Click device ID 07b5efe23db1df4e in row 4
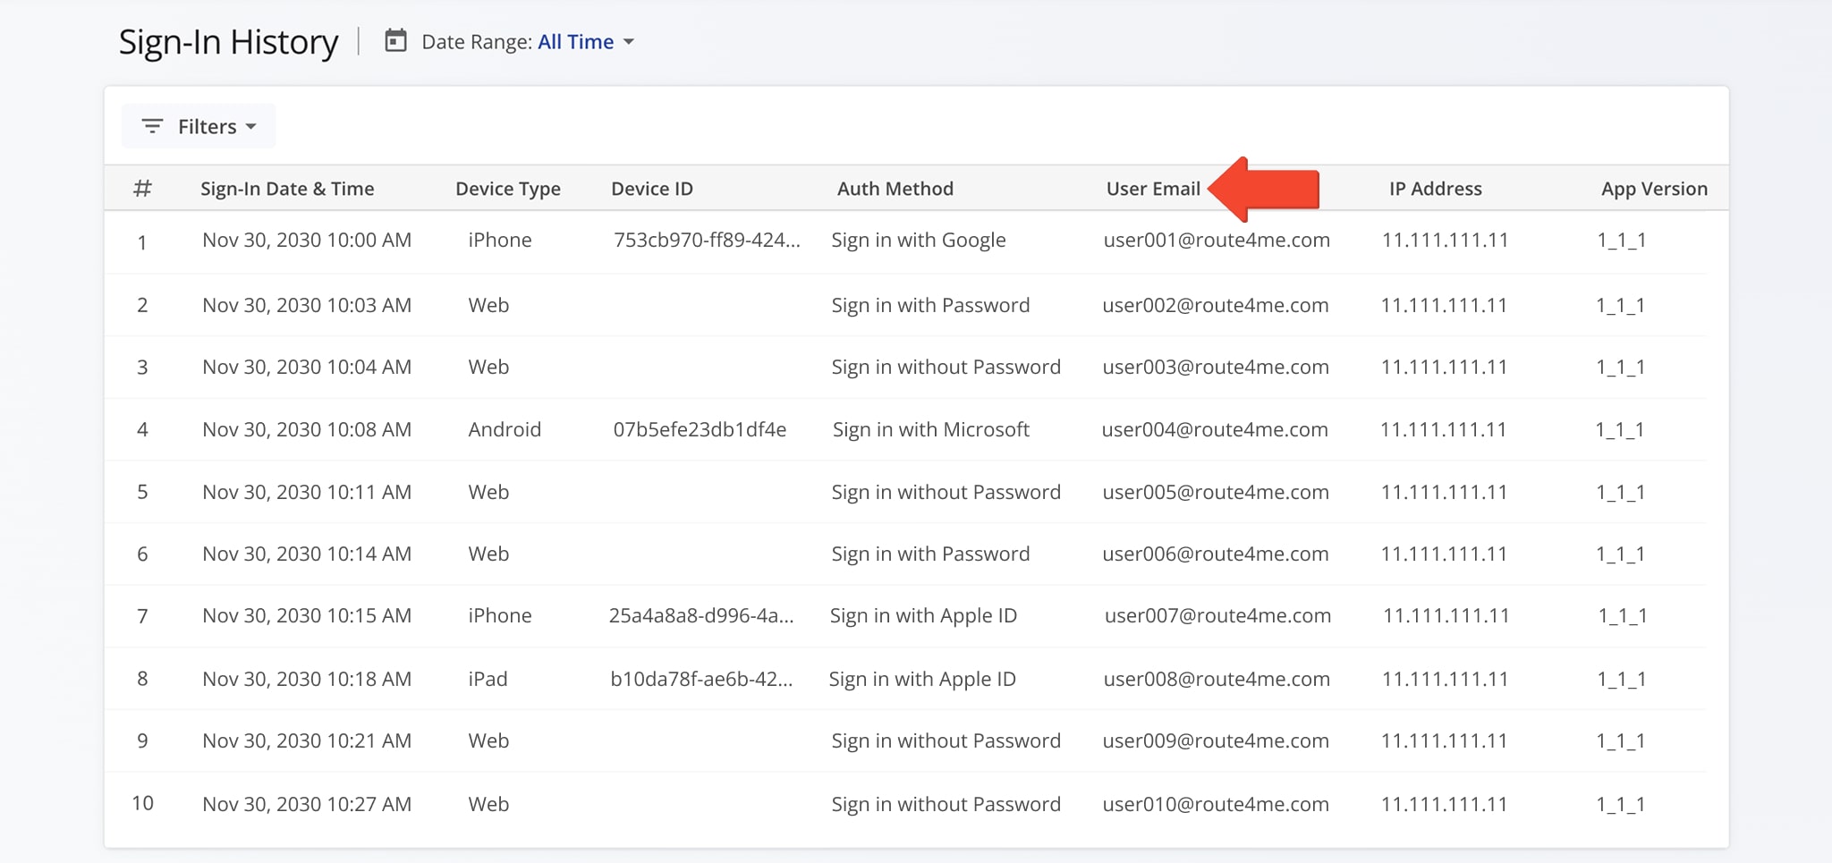The height and width of the screenshot is (863, 1832). (700, 429)
